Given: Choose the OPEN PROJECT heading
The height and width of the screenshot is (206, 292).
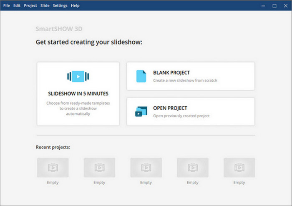Looking at the screenshot, I should pos(170,108).
